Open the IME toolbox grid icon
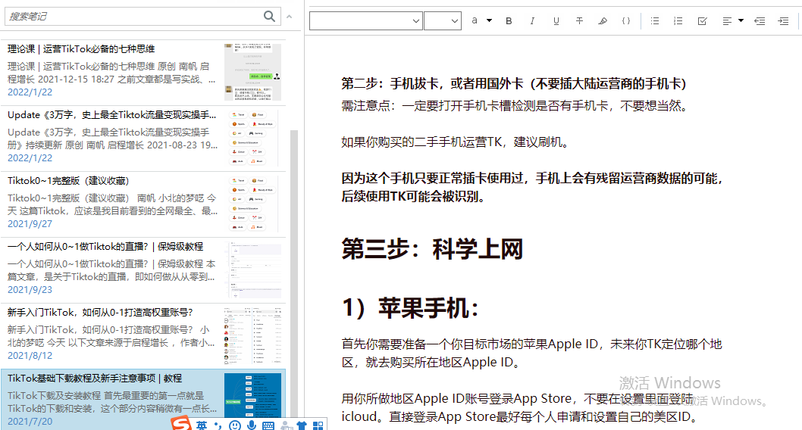 pyautogui.click(x=318, y=425)
